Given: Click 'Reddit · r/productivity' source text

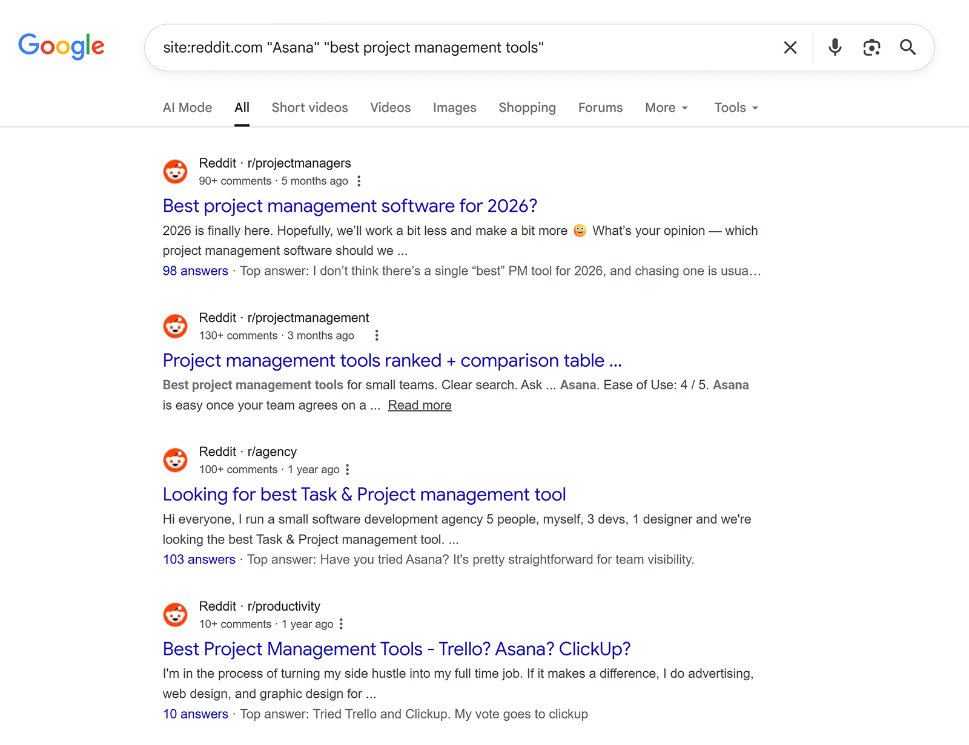Looking at the screenshot, I should [x=260, y=606].
